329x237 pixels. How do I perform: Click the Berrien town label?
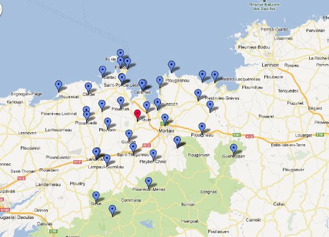click(x=188, y=204)
